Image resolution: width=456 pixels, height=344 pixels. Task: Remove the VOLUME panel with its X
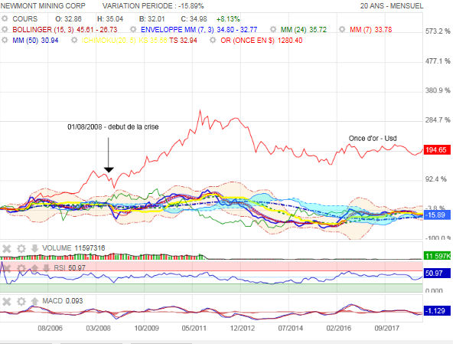(x=7, y=248)
